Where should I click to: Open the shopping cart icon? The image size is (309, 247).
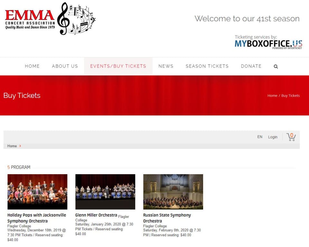[x=291, y=137]
